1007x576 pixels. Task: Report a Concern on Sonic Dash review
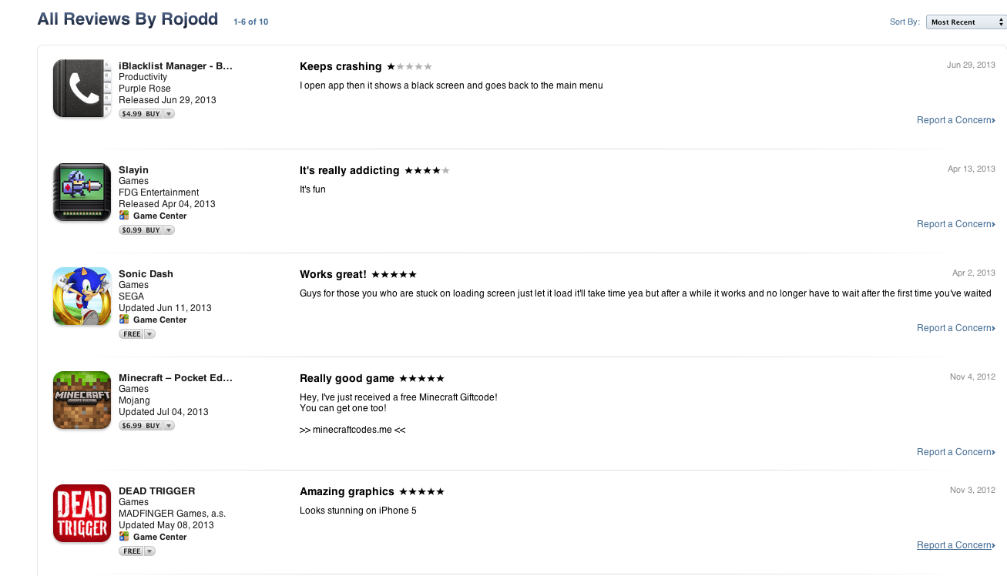[956, 328]
